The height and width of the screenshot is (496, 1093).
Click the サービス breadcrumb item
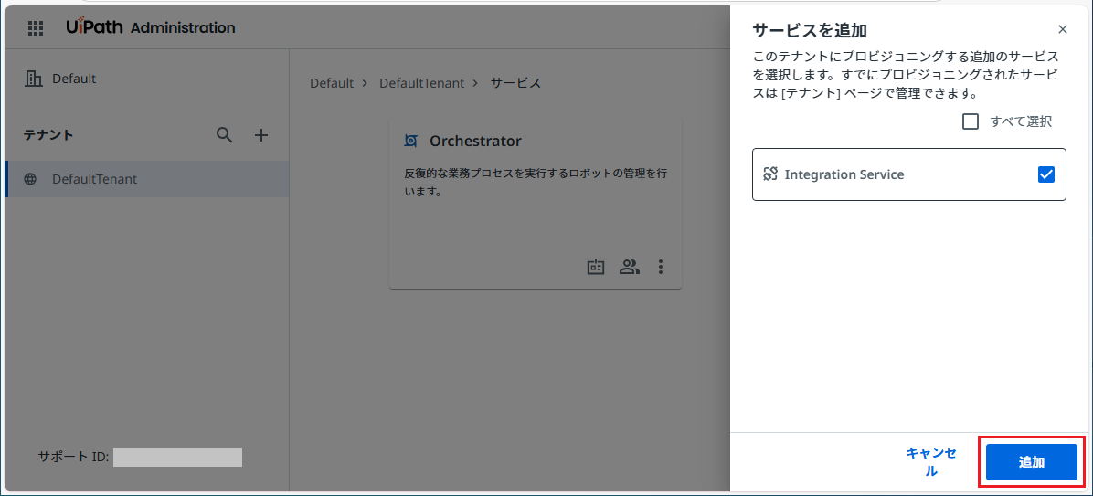[x=515, y=83]
